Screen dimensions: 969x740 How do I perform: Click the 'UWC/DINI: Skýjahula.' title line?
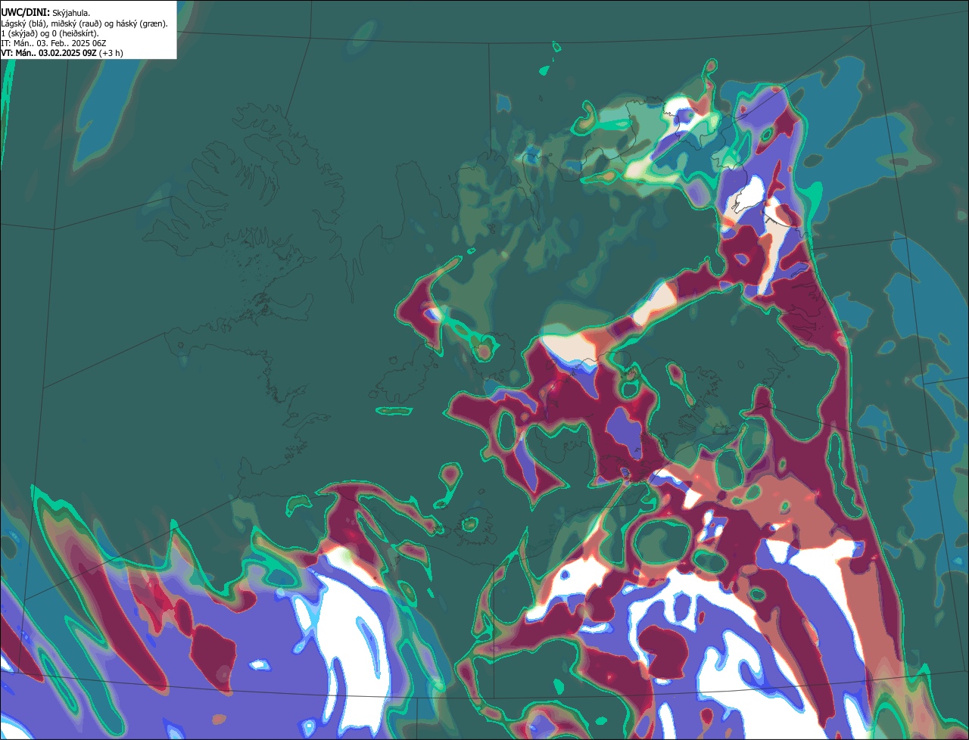(45, 13)
